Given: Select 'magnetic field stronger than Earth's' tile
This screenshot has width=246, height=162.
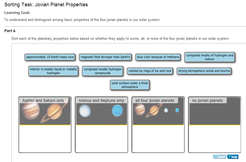Looking at the screenshot, I should (105, 57).
